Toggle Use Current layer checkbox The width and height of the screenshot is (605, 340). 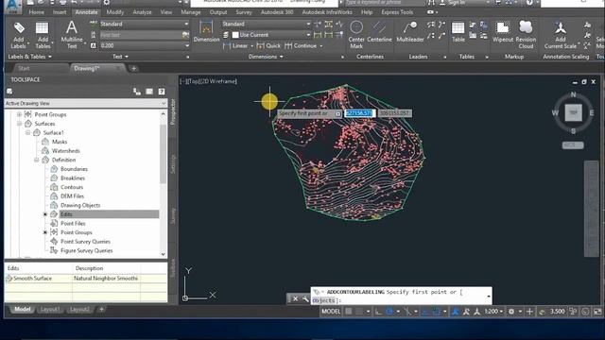click(x=235, y=35)
